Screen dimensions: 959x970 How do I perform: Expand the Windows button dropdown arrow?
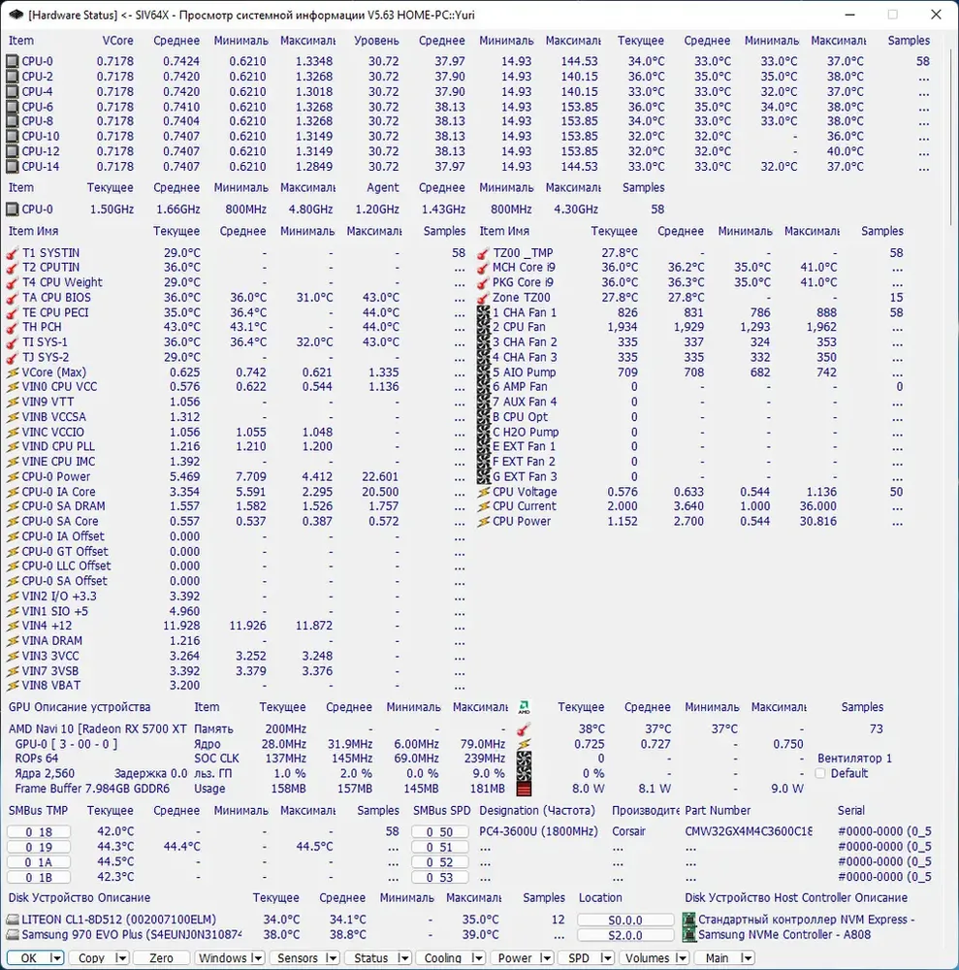click(x=257, y=957)
